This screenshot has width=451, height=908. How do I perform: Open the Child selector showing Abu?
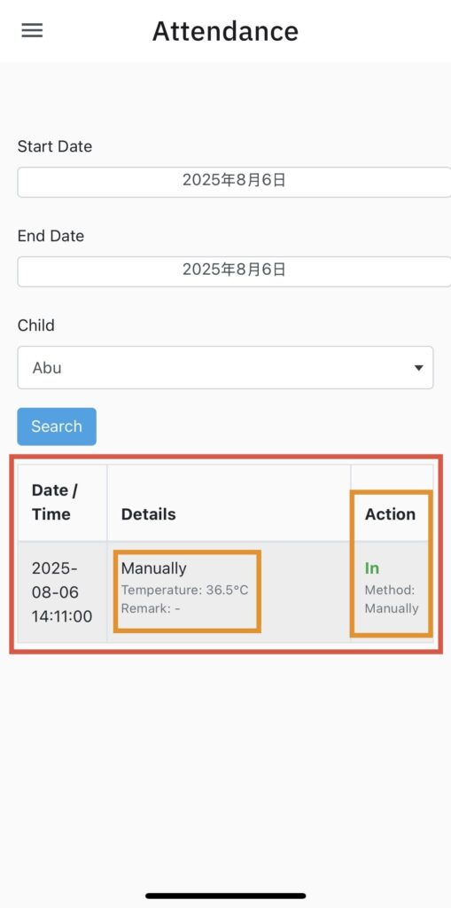(x=225, y=368)
